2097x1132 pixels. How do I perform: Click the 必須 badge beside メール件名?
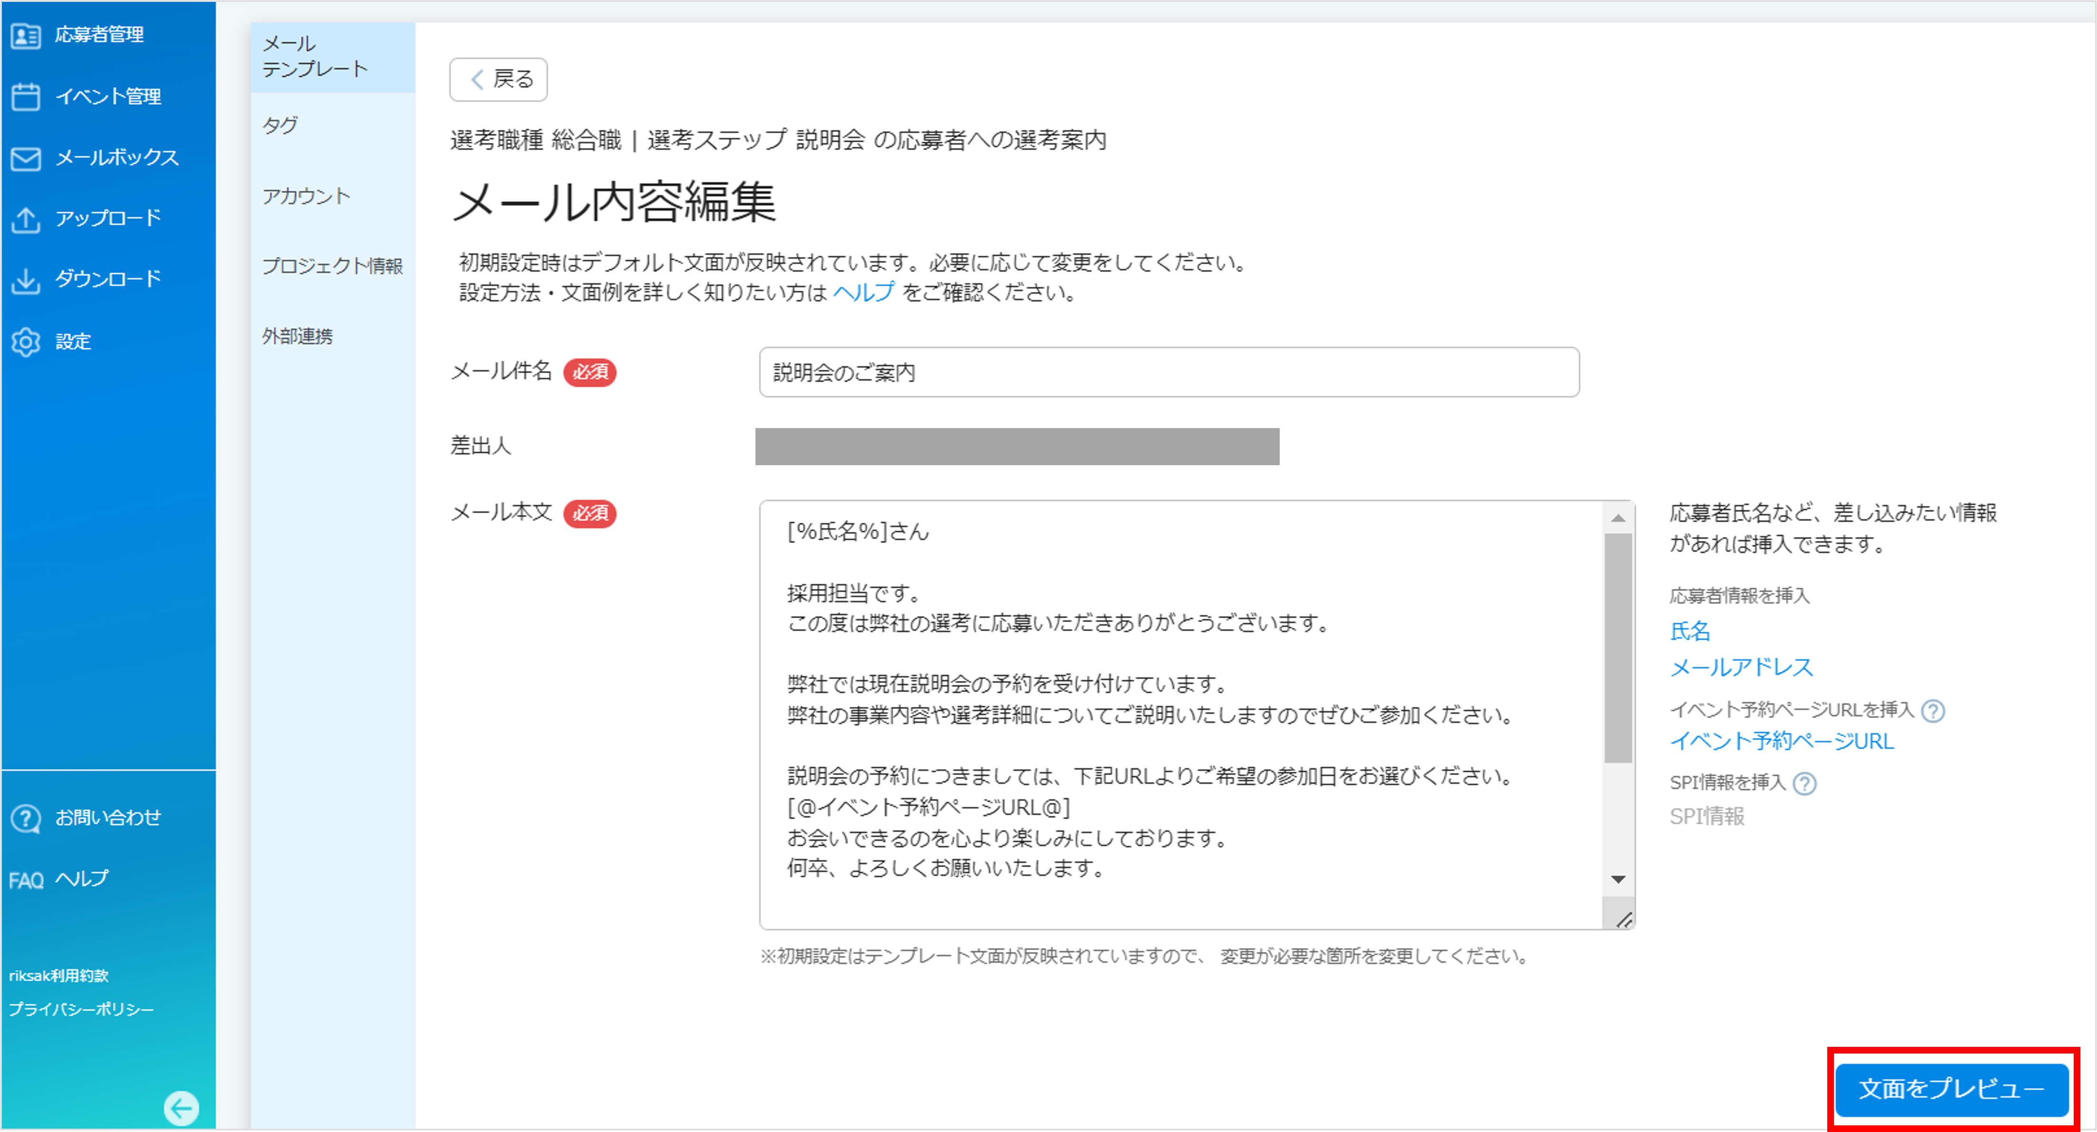click(589, 372)
